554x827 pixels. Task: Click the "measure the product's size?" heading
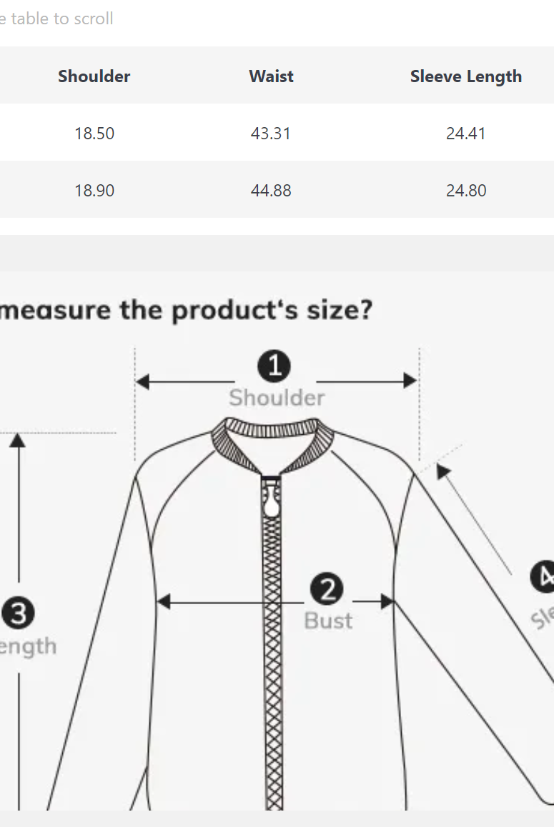(186, 311)
